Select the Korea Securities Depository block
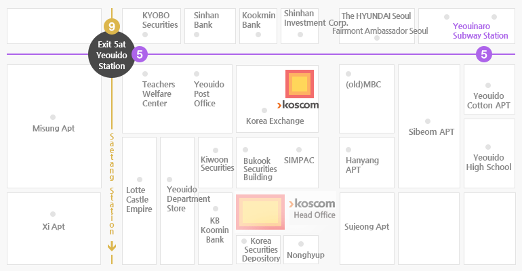 (x=258, y=250)
